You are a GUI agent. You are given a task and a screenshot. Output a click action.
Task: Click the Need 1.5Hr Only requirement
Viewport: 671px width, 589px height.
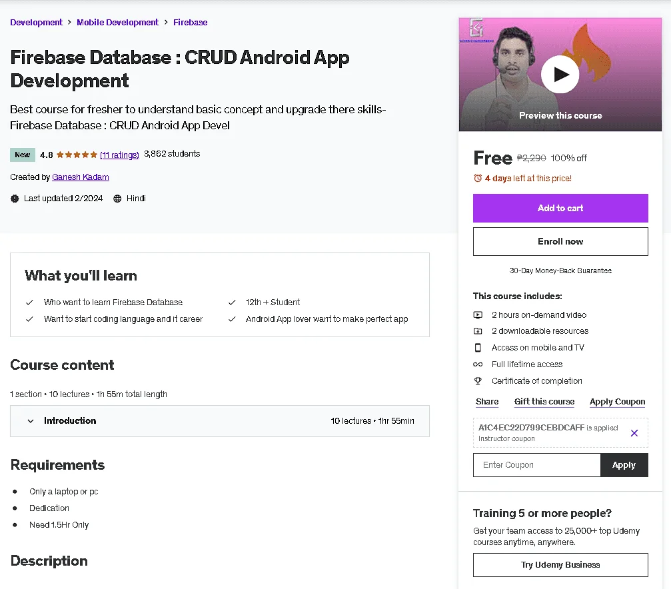pos(59,525)
